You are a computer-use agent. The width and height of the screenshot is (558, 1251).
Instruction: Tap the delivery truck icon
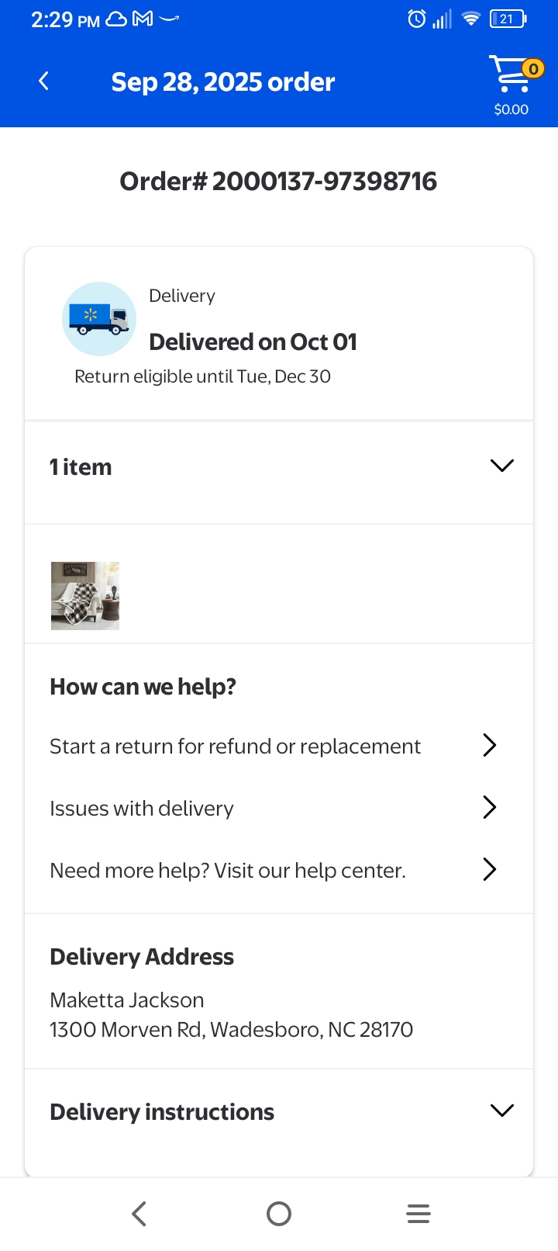click(99, 319)
